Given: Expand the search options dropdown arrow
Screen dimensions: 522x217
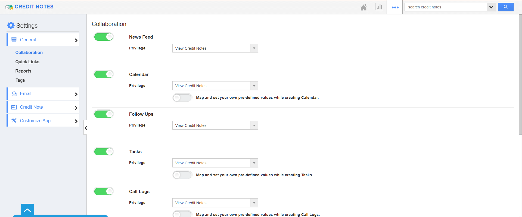Looking at the screenshot, I should pos(491,7).
